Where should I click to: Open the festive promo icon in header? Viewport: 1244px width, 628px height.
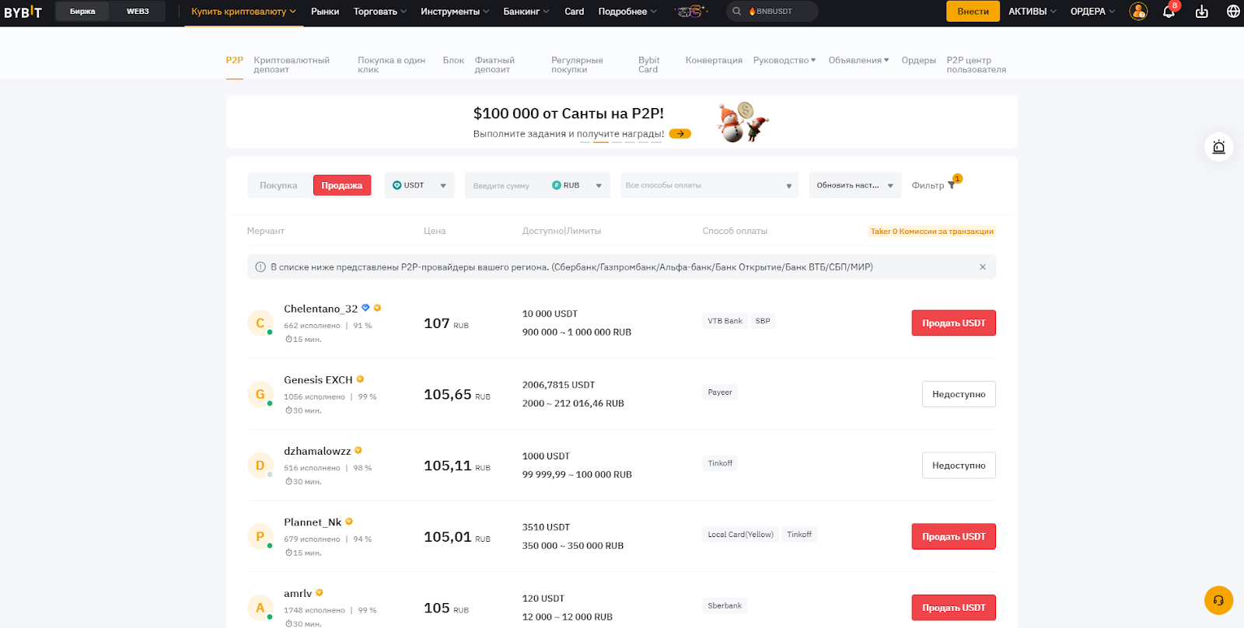(690, 12)
